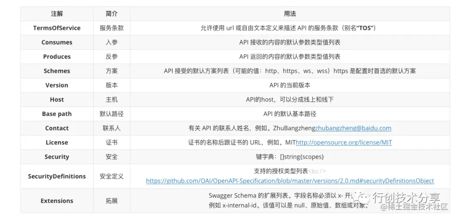Image resolution: width=455 pixels, height=218 pixels.
Task: Select the Produces cell
Action: pyautogui.click(x=56, y=57)
